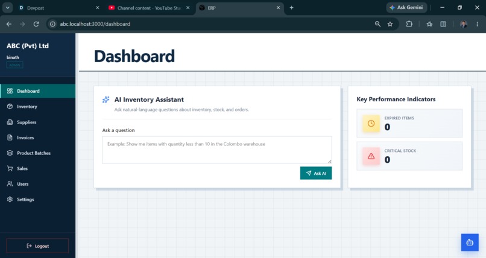Open Invoices in the sidebar
Screen dimensions: 486x258
coord(37,137)
